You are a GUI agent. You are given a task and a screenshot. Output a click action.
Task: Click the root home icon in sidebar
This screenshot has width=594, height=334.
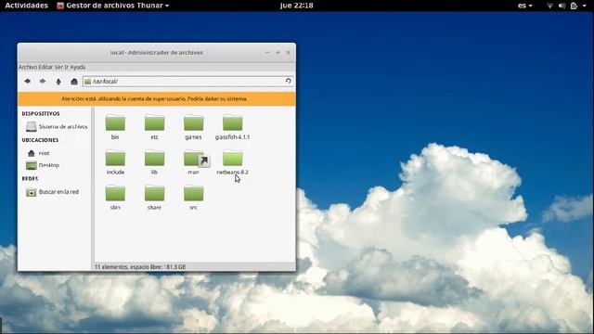click(x=31, y=153)
